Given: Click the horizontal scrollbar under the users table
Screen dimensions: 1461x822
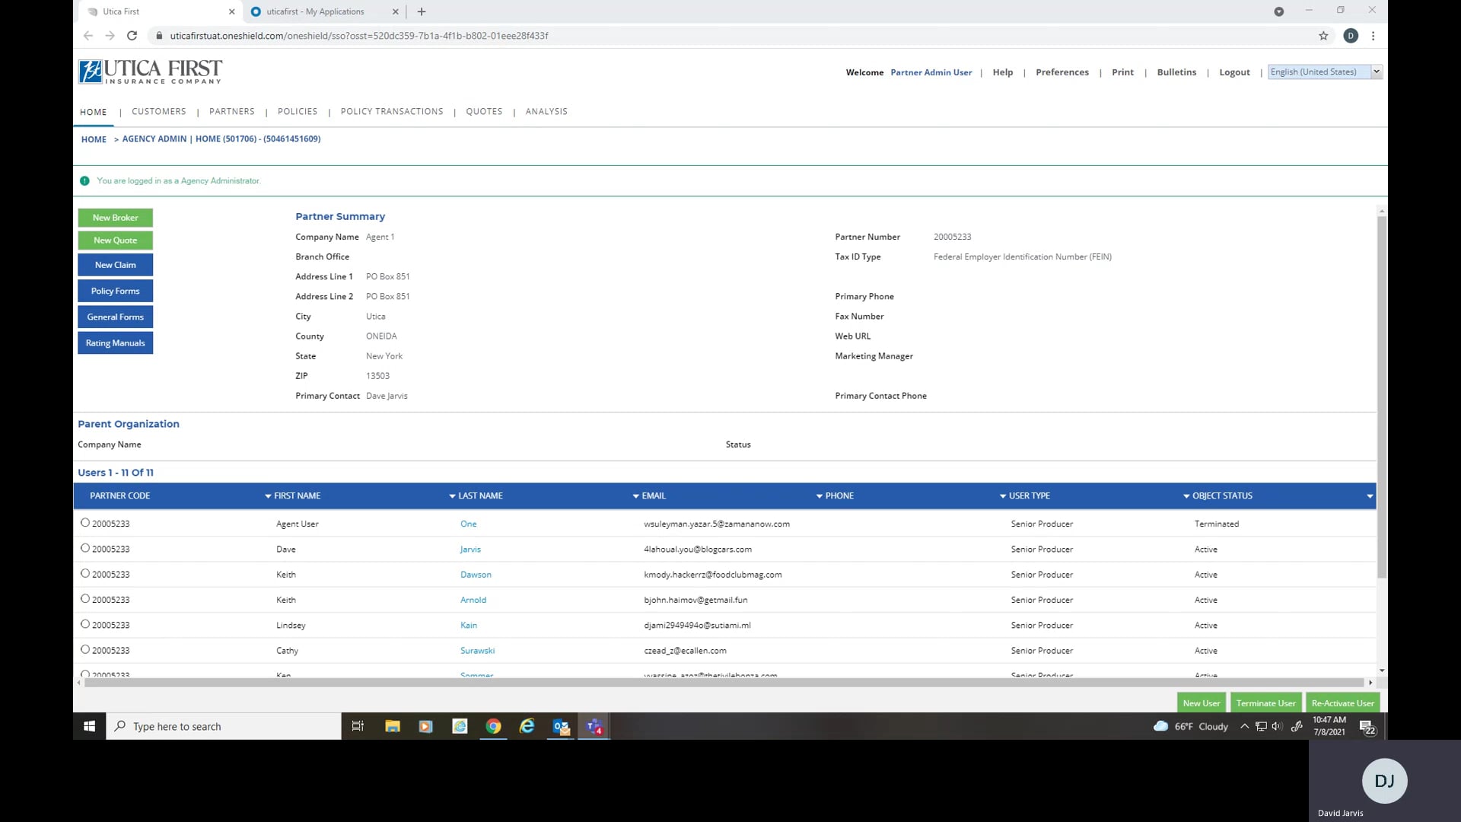Looking at the screenshot, I should coord(723,683).
